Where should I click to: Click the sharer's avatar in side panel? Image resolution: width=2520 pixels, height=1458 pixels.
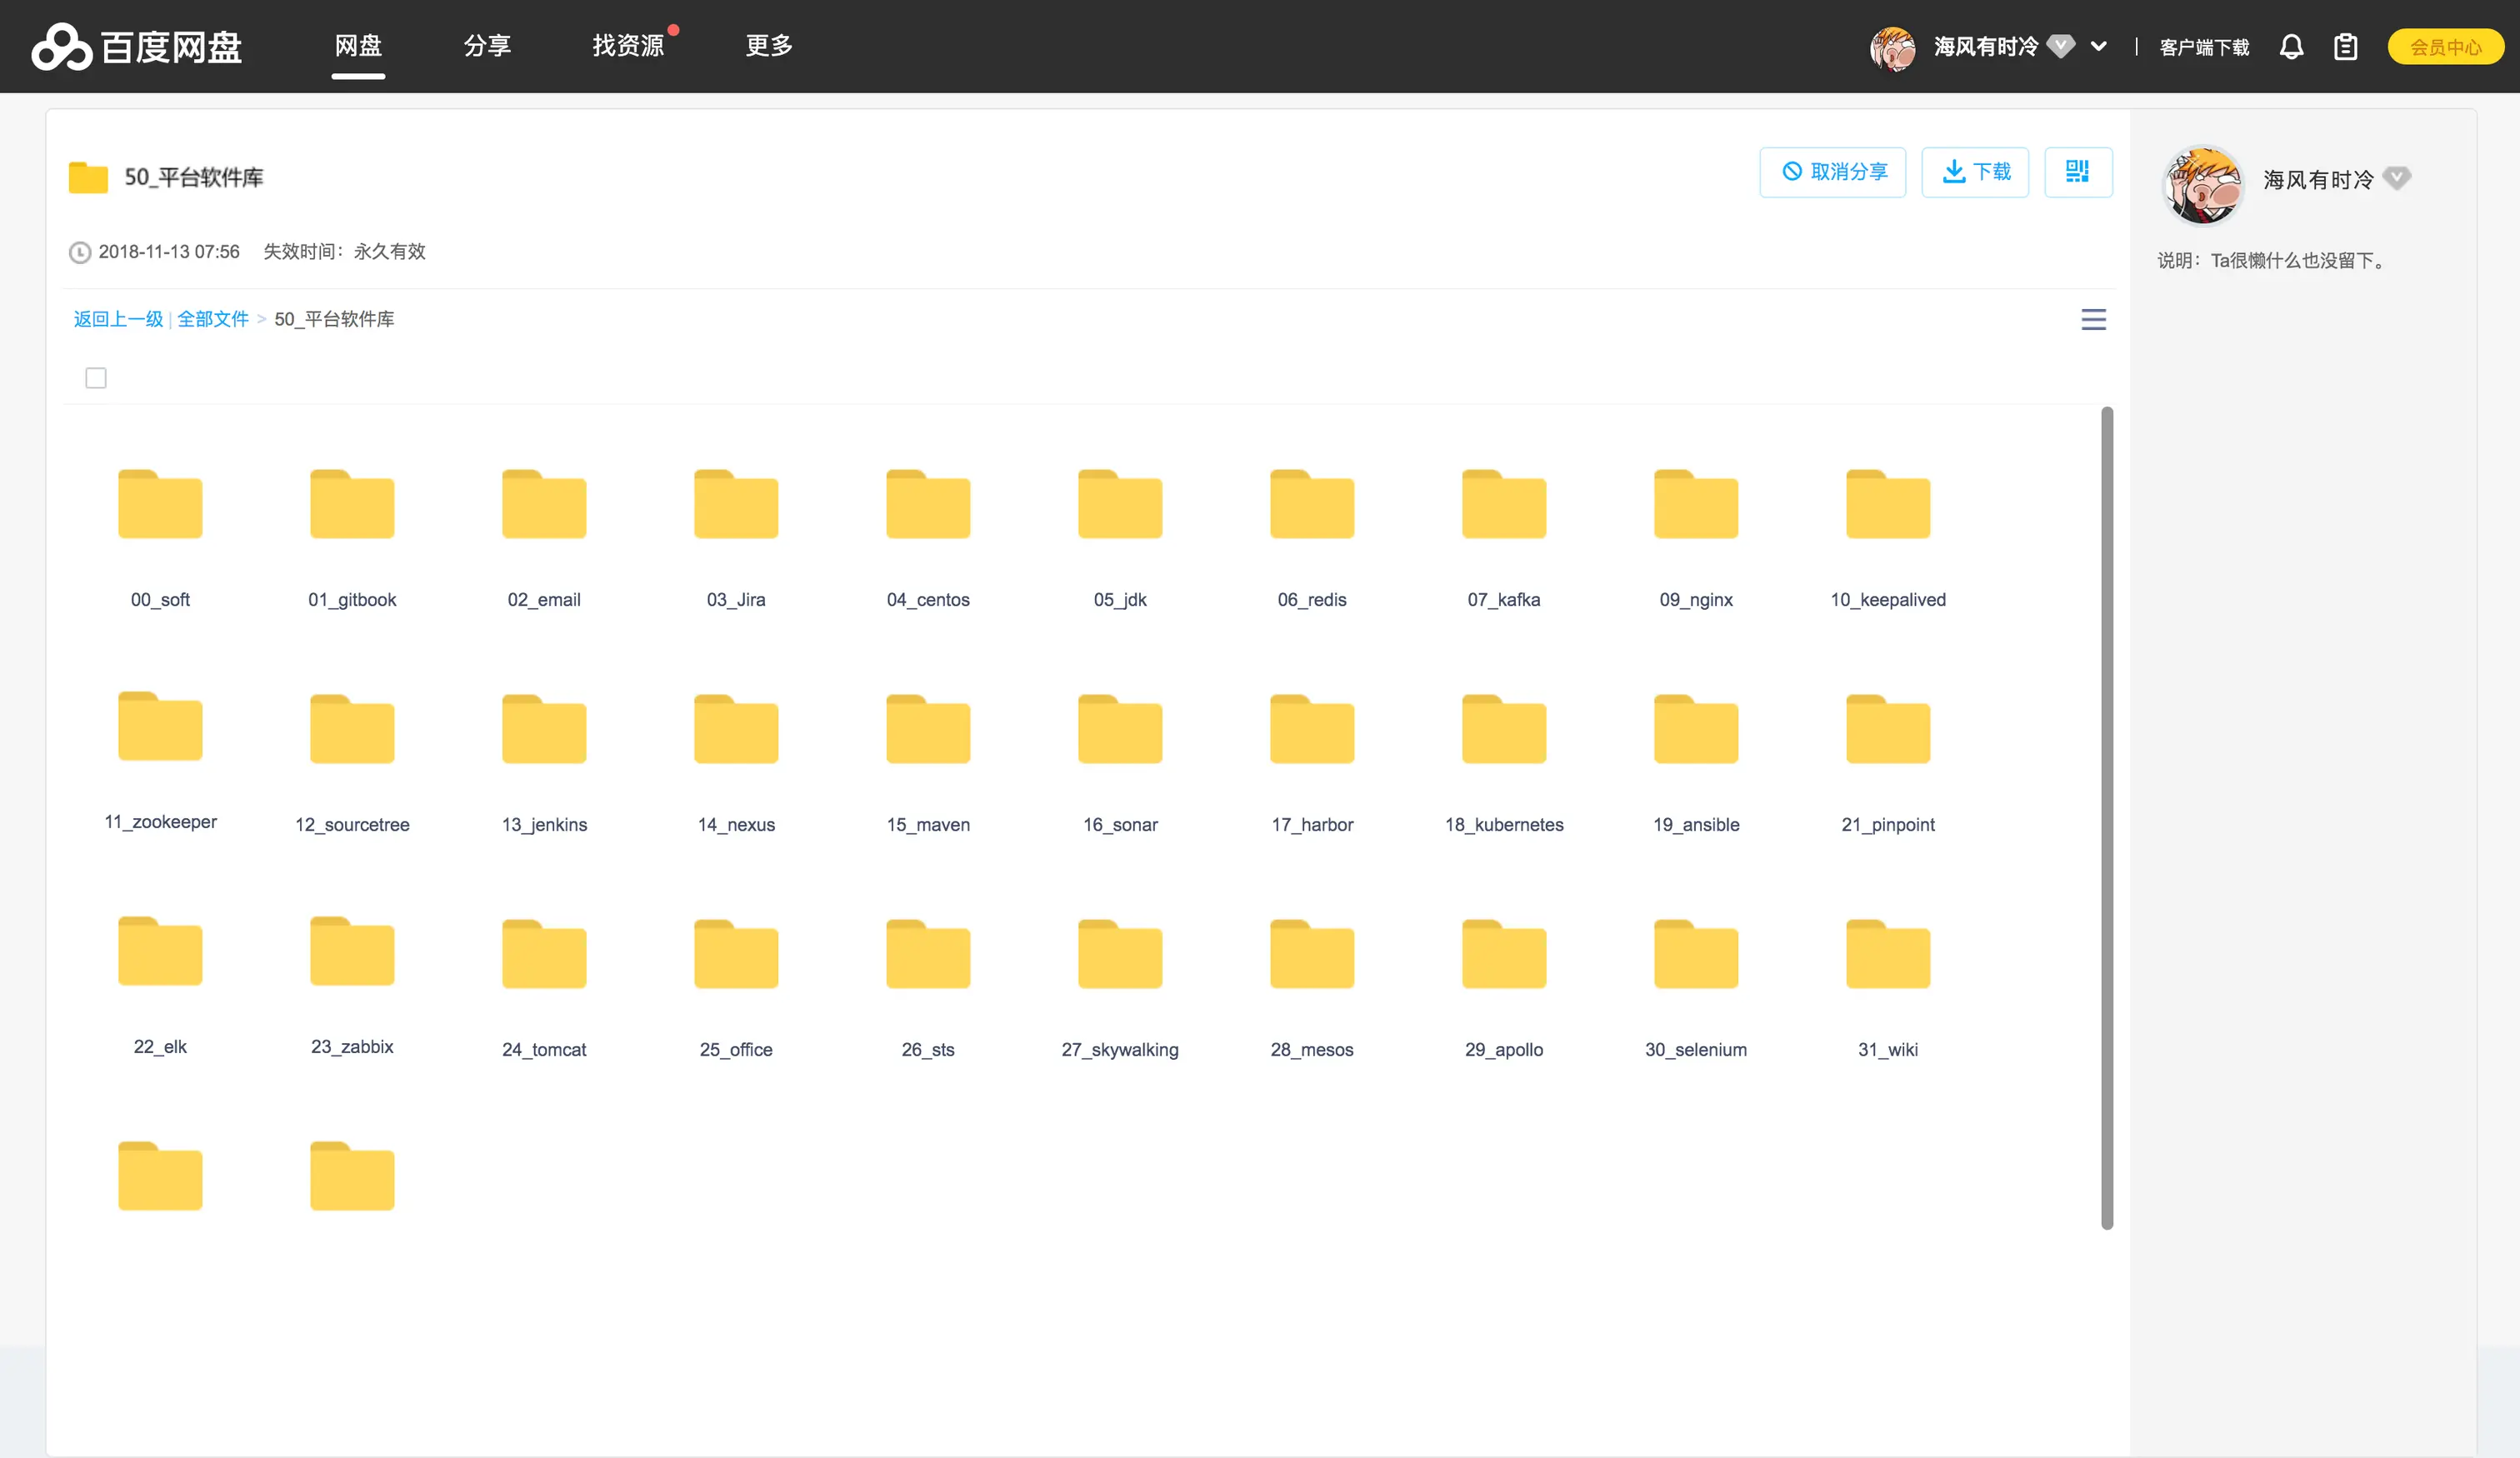tap(2202, 184)
